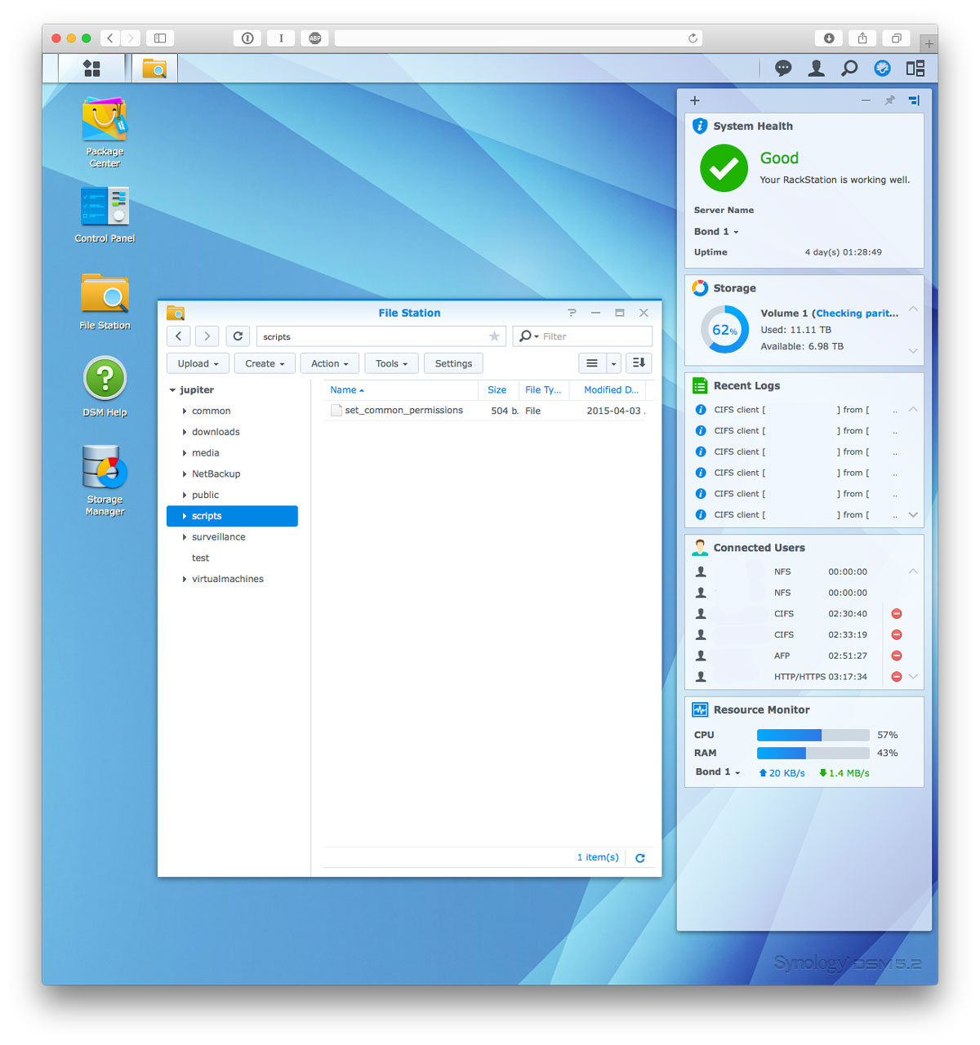Collapse the jupiter tree node

click(x=172, y=390)
